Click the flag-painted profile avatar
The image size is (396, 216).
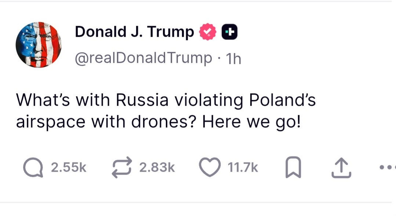click(x=39, y=44)
